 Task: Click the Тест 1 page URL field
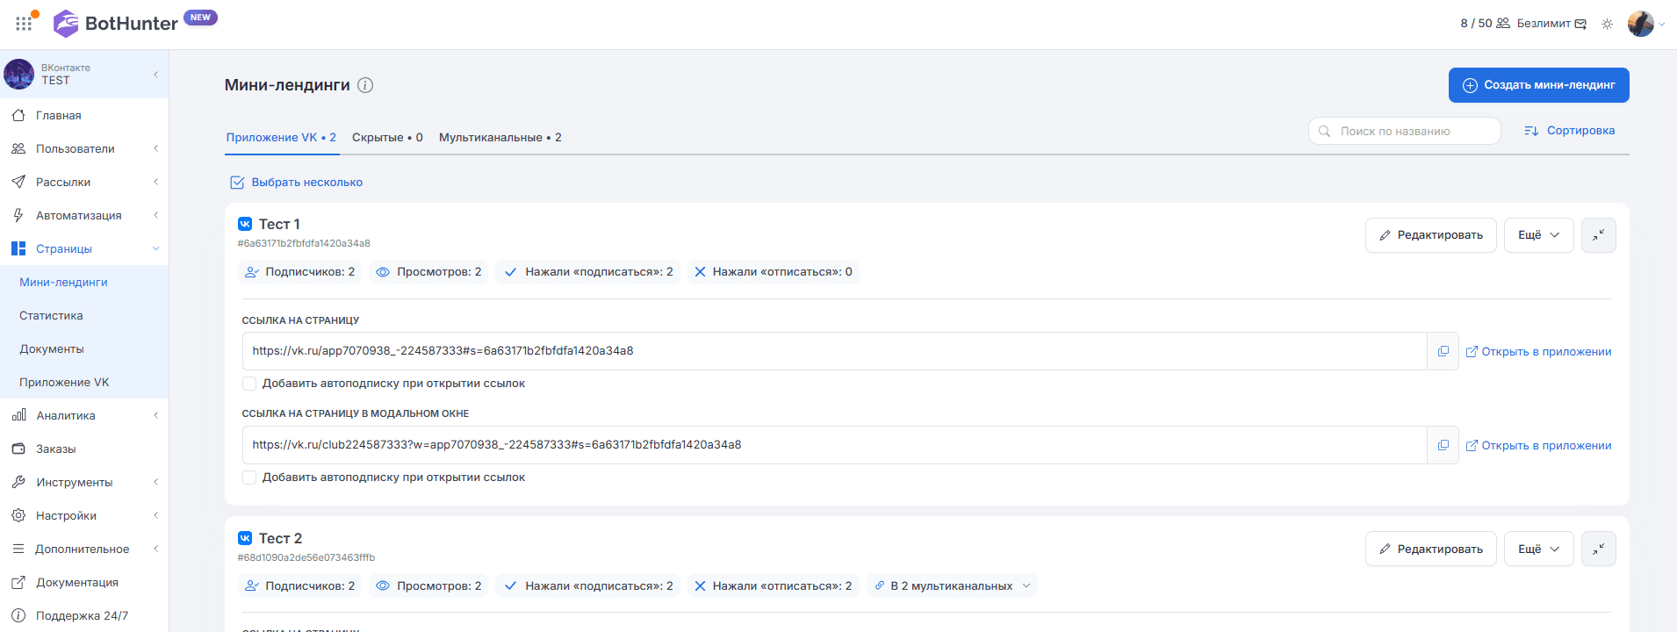click(835, 351)
